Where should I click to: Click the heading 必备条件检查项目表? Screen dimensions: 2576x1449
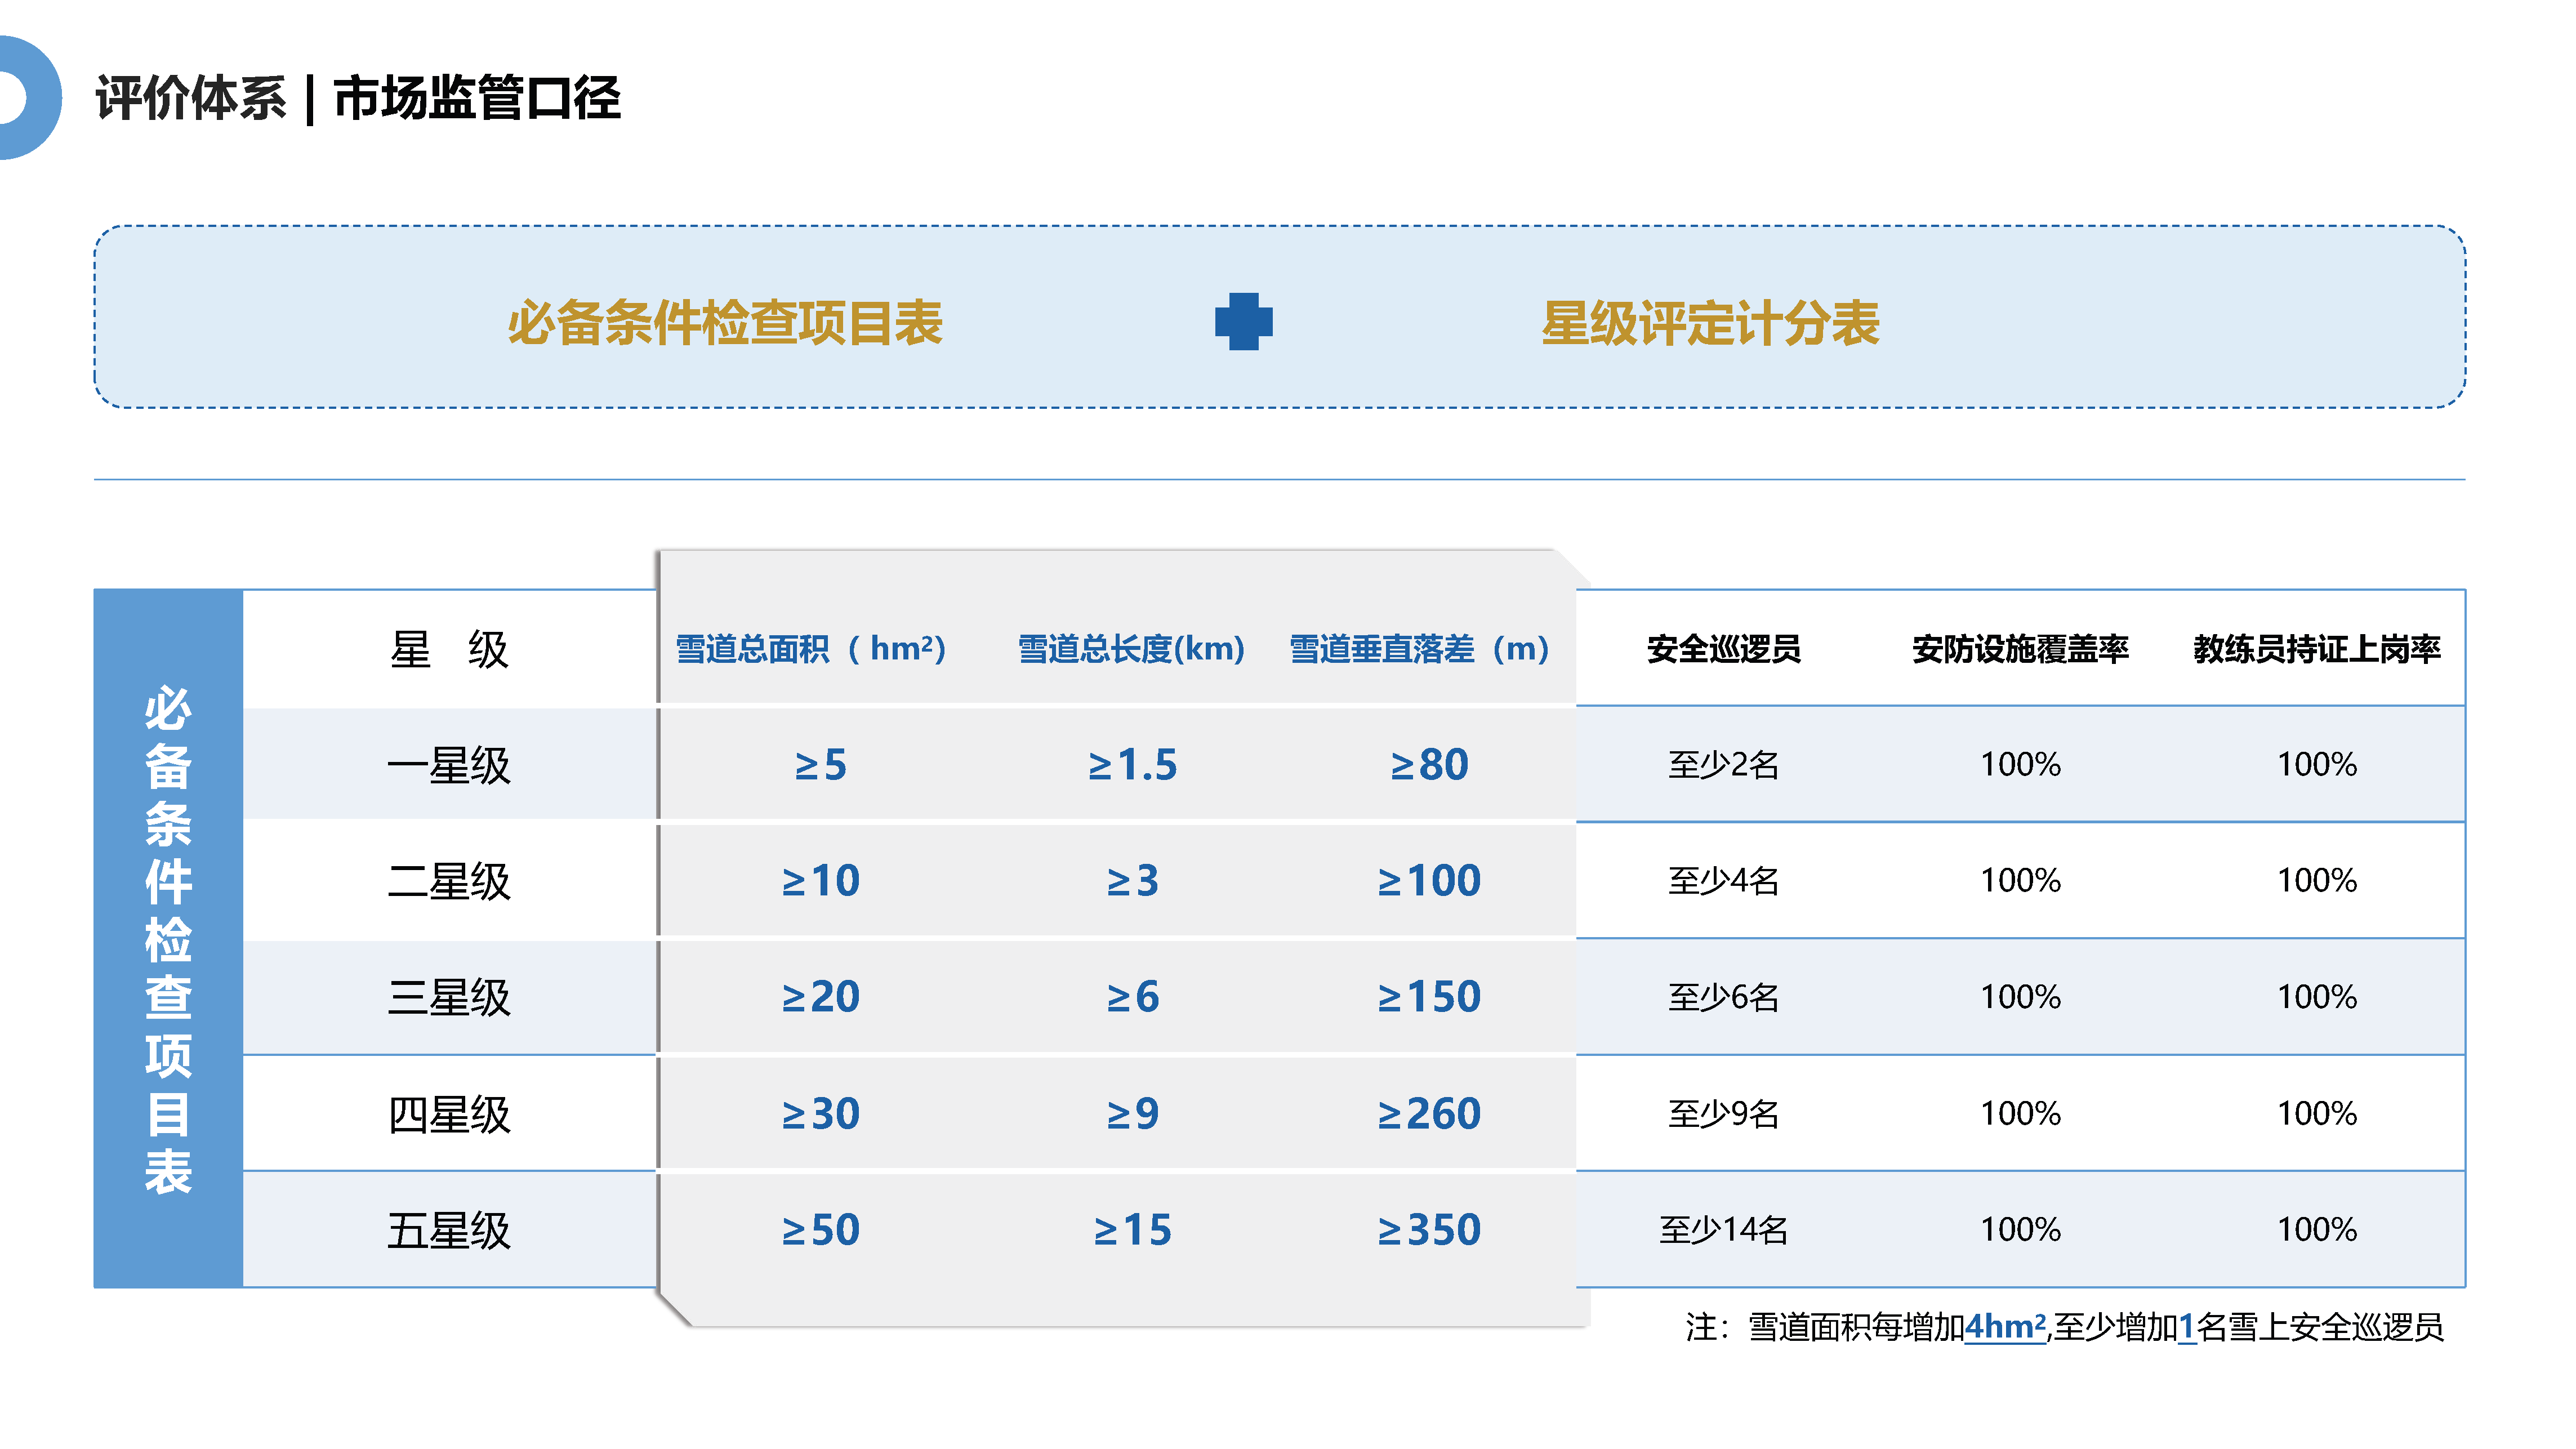725,323
